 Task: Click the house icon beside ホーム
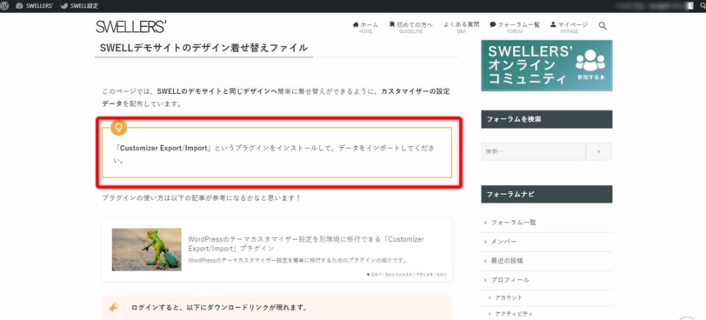tap(356, 24)
